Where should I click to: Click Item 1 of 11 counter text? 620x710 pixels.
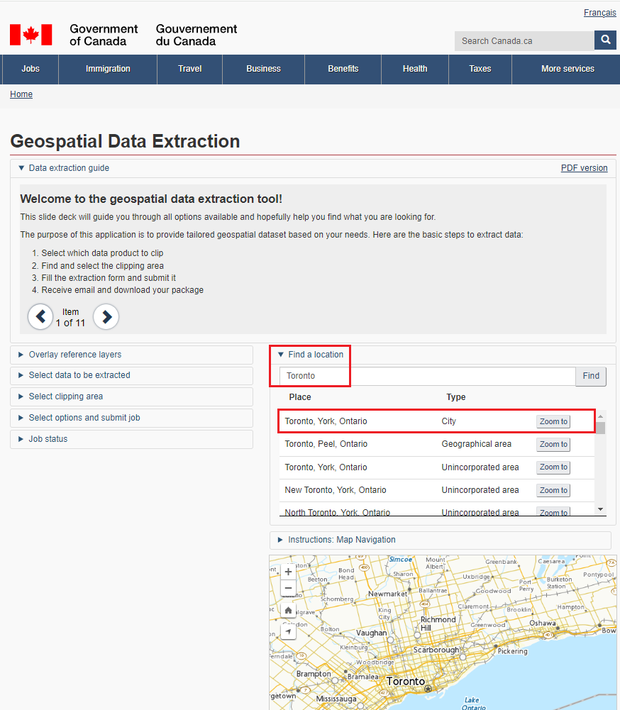[x=70, y=318]
